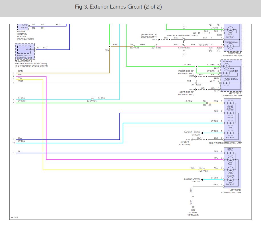
Task: Click the right front turn signal lamp symbol
Action: pos(230,46)
